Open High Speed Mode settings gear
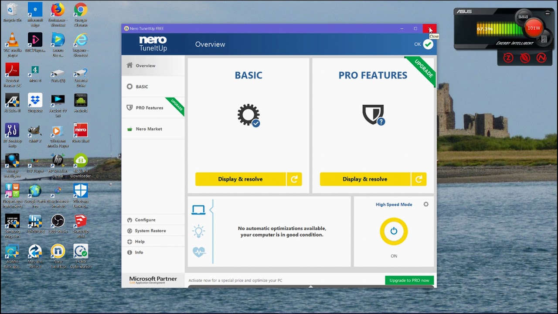This screenshot has width=558, height=314. click(426, 204)
